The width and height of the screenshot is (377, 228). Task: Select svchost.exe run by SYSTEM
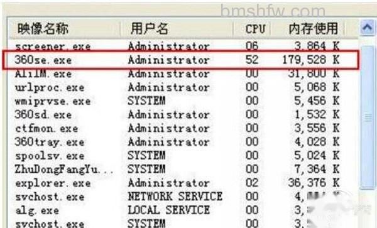point(183,223)
